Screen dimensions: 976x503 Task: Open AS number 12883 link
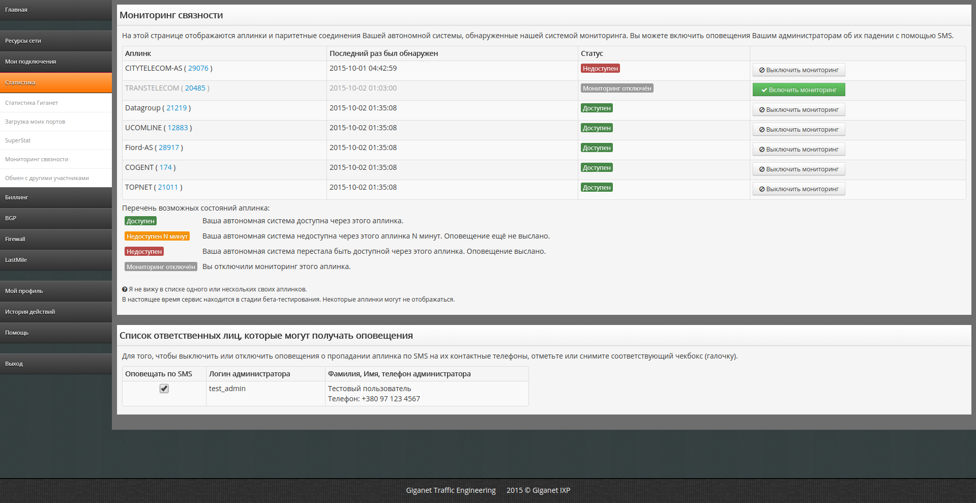coord(178,128)
